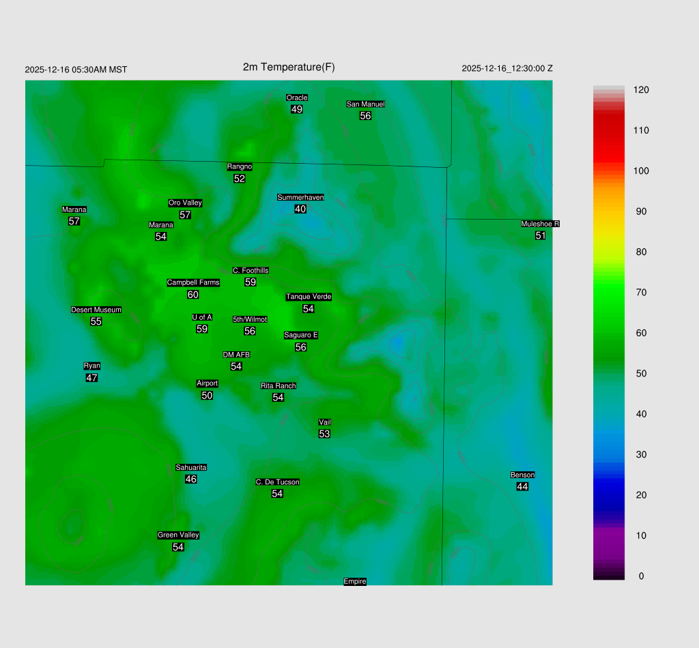Select the San Manuel station label
This screenshot has height=648, width=699.
(x=365, y=104)
